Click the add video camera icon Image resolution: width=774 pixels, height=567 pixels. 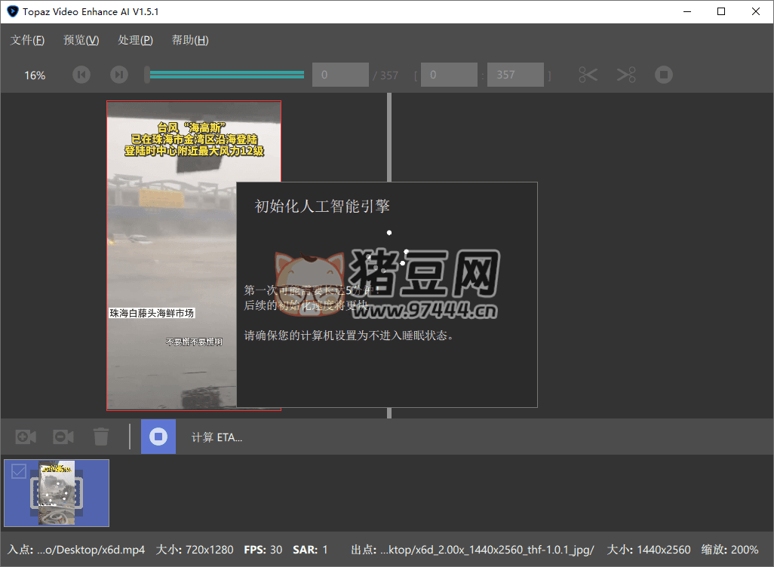click(26, 437)
